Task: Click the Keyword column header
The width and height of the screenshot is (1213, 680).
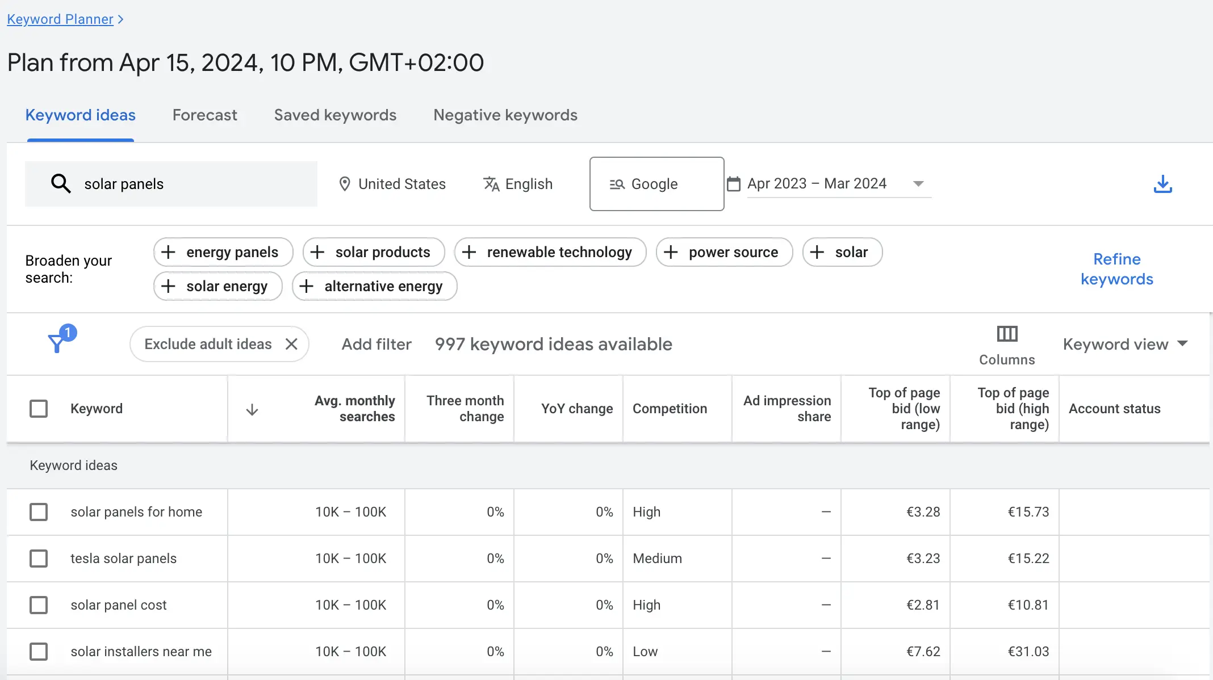Action: 97,409
